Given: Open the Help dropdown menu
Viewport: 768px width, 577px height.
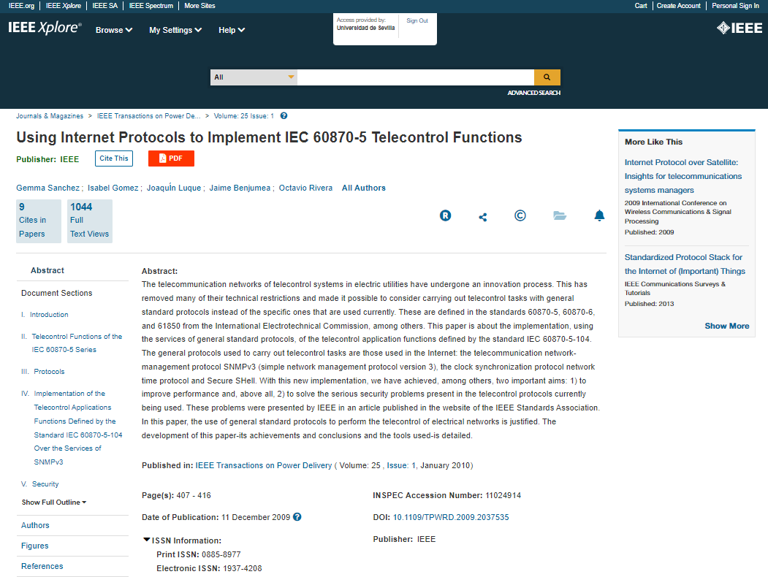Looking at the screenshot, I should click(232, 30).
